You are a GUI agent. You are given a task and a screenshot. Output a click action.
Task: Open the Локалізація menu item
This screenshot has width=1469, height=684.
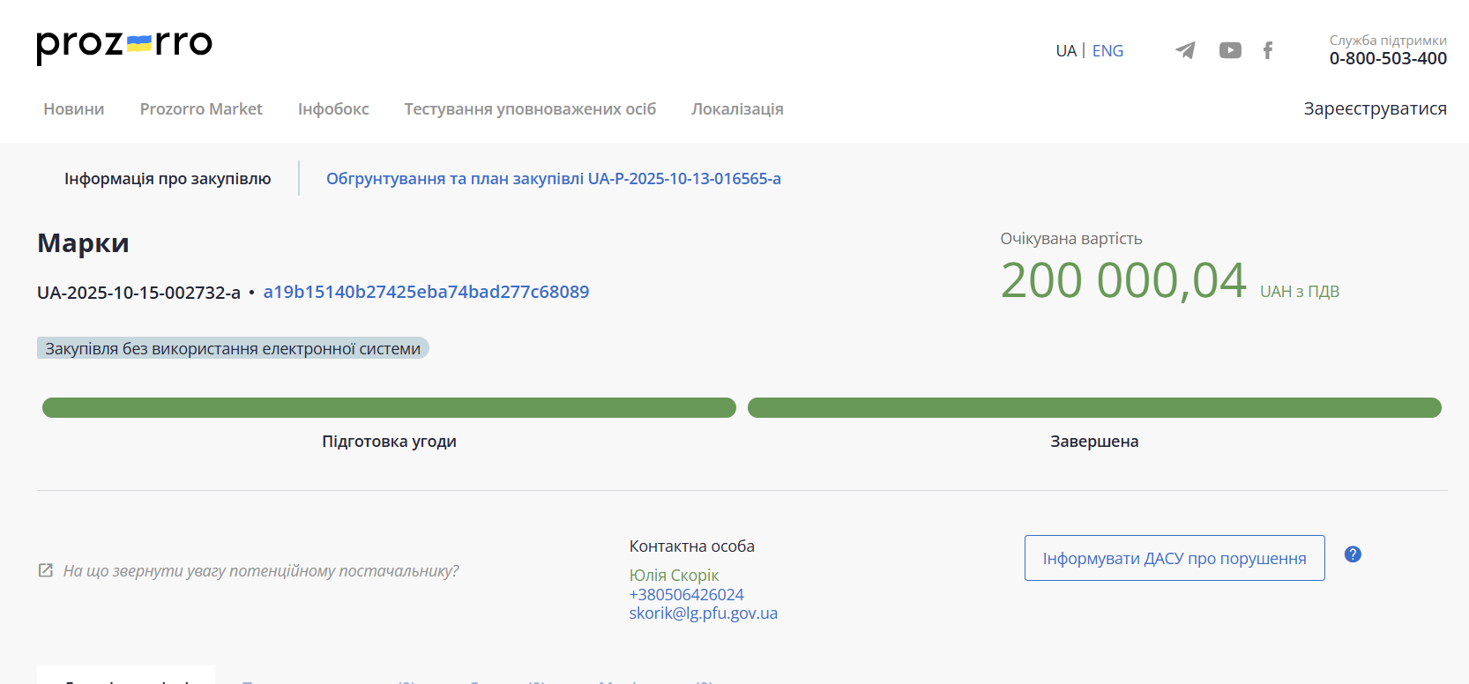tap(737, 109)
